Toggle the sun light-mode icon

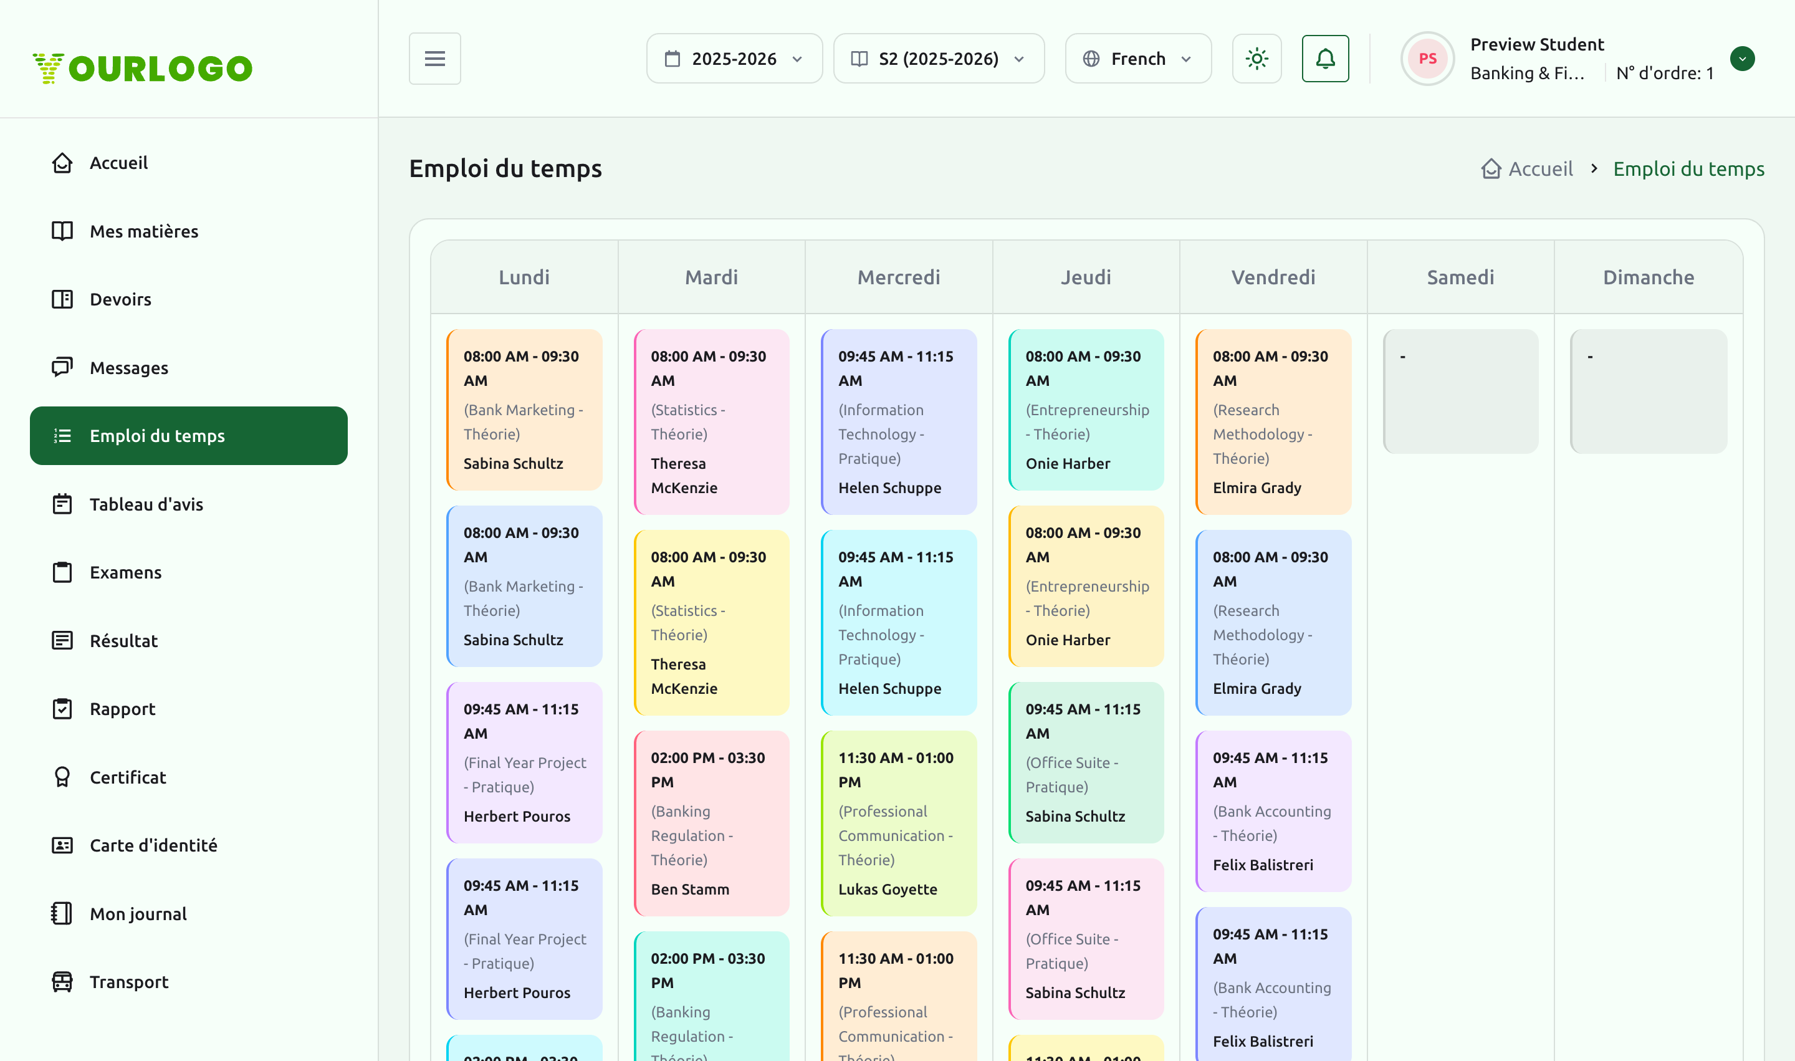pos(1256,59)
